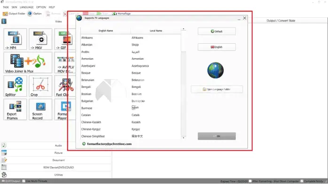Click the Picture category icon
328x184 pixels.
[x=4, y=153]
